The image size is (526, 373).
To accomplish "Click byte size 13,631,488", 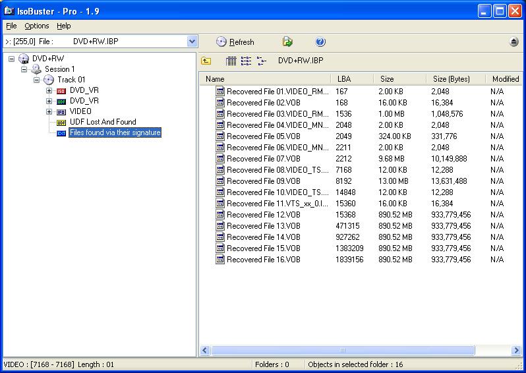I will point(449,181).
